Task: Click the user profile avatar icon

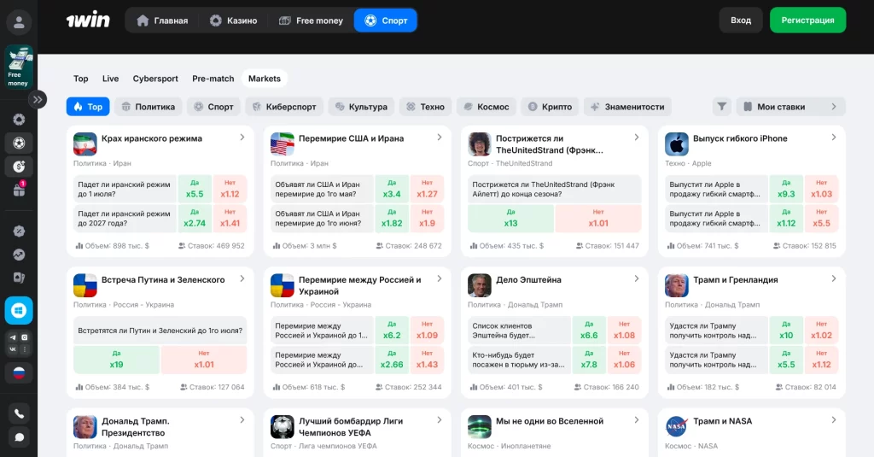Action: [18, 22]
